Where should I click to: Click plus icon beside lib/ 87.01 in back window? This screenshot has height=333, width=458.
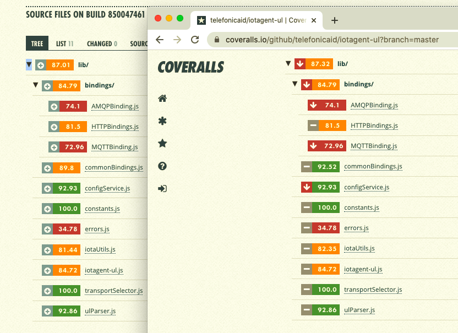tap(41, 65)
